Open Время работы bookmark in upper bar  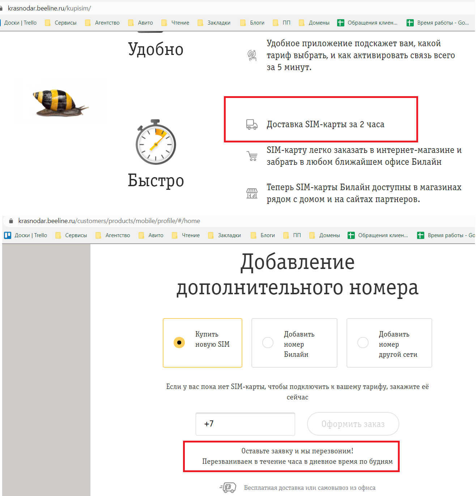click(438, 23)
